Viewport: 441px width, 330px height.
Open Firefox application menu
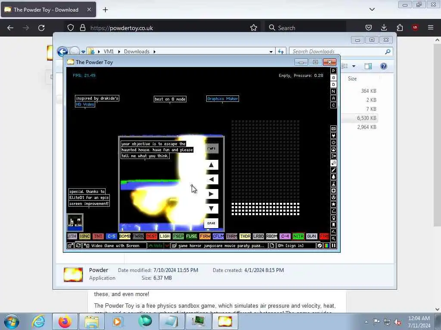tap(430, 27)
